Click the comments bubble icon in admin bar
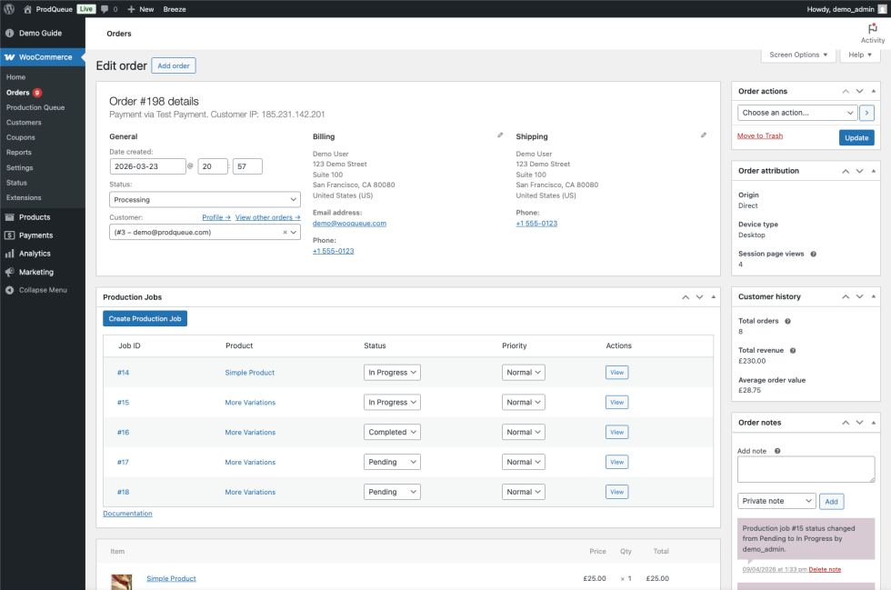 pyautogui.click(x=105, y=9)
